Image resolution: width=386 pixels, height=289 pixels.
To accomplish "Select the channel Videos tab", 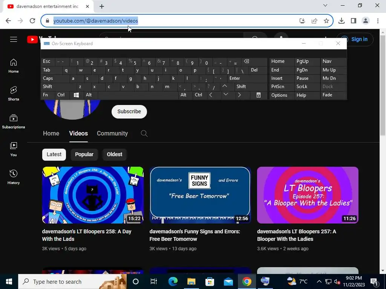I will (x=78, y=134).
